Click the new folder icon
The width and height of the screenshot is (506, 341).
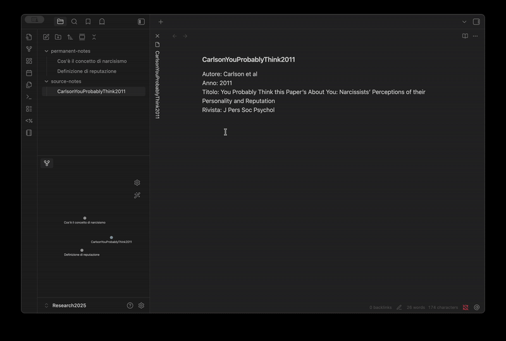58,37
